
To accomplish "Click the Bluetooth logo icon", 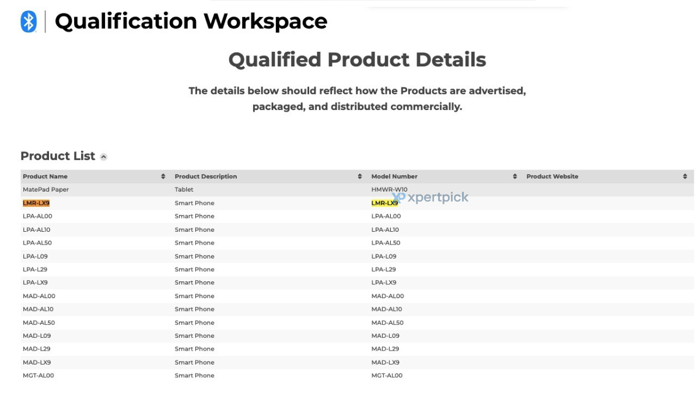I will 29,22.
